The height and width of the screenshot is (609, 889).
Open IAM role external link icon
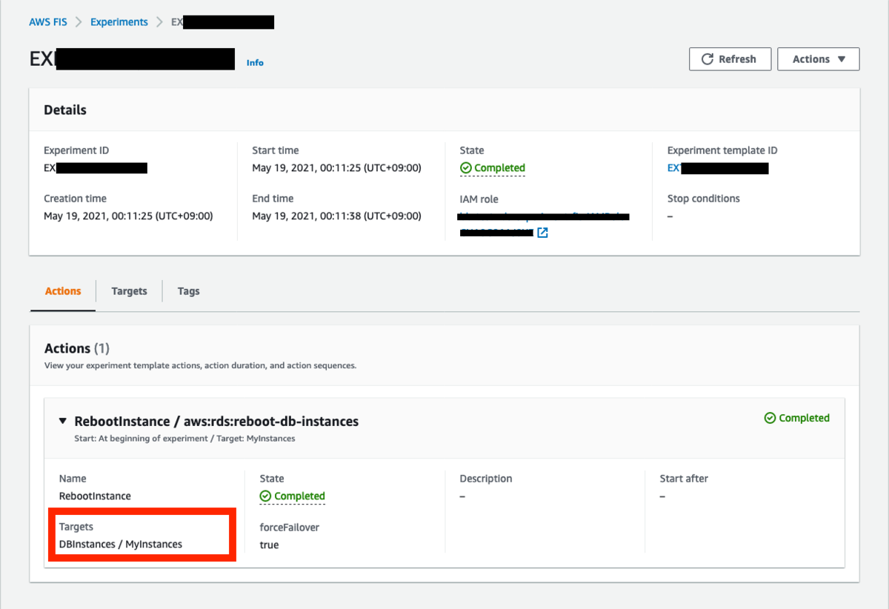(x=542, y=233)
